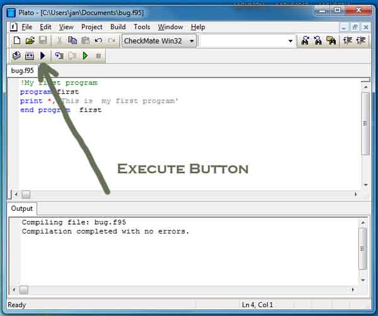Click the Build icon
The height and width of the screenshot is (316, 378).
click(30, 55)
